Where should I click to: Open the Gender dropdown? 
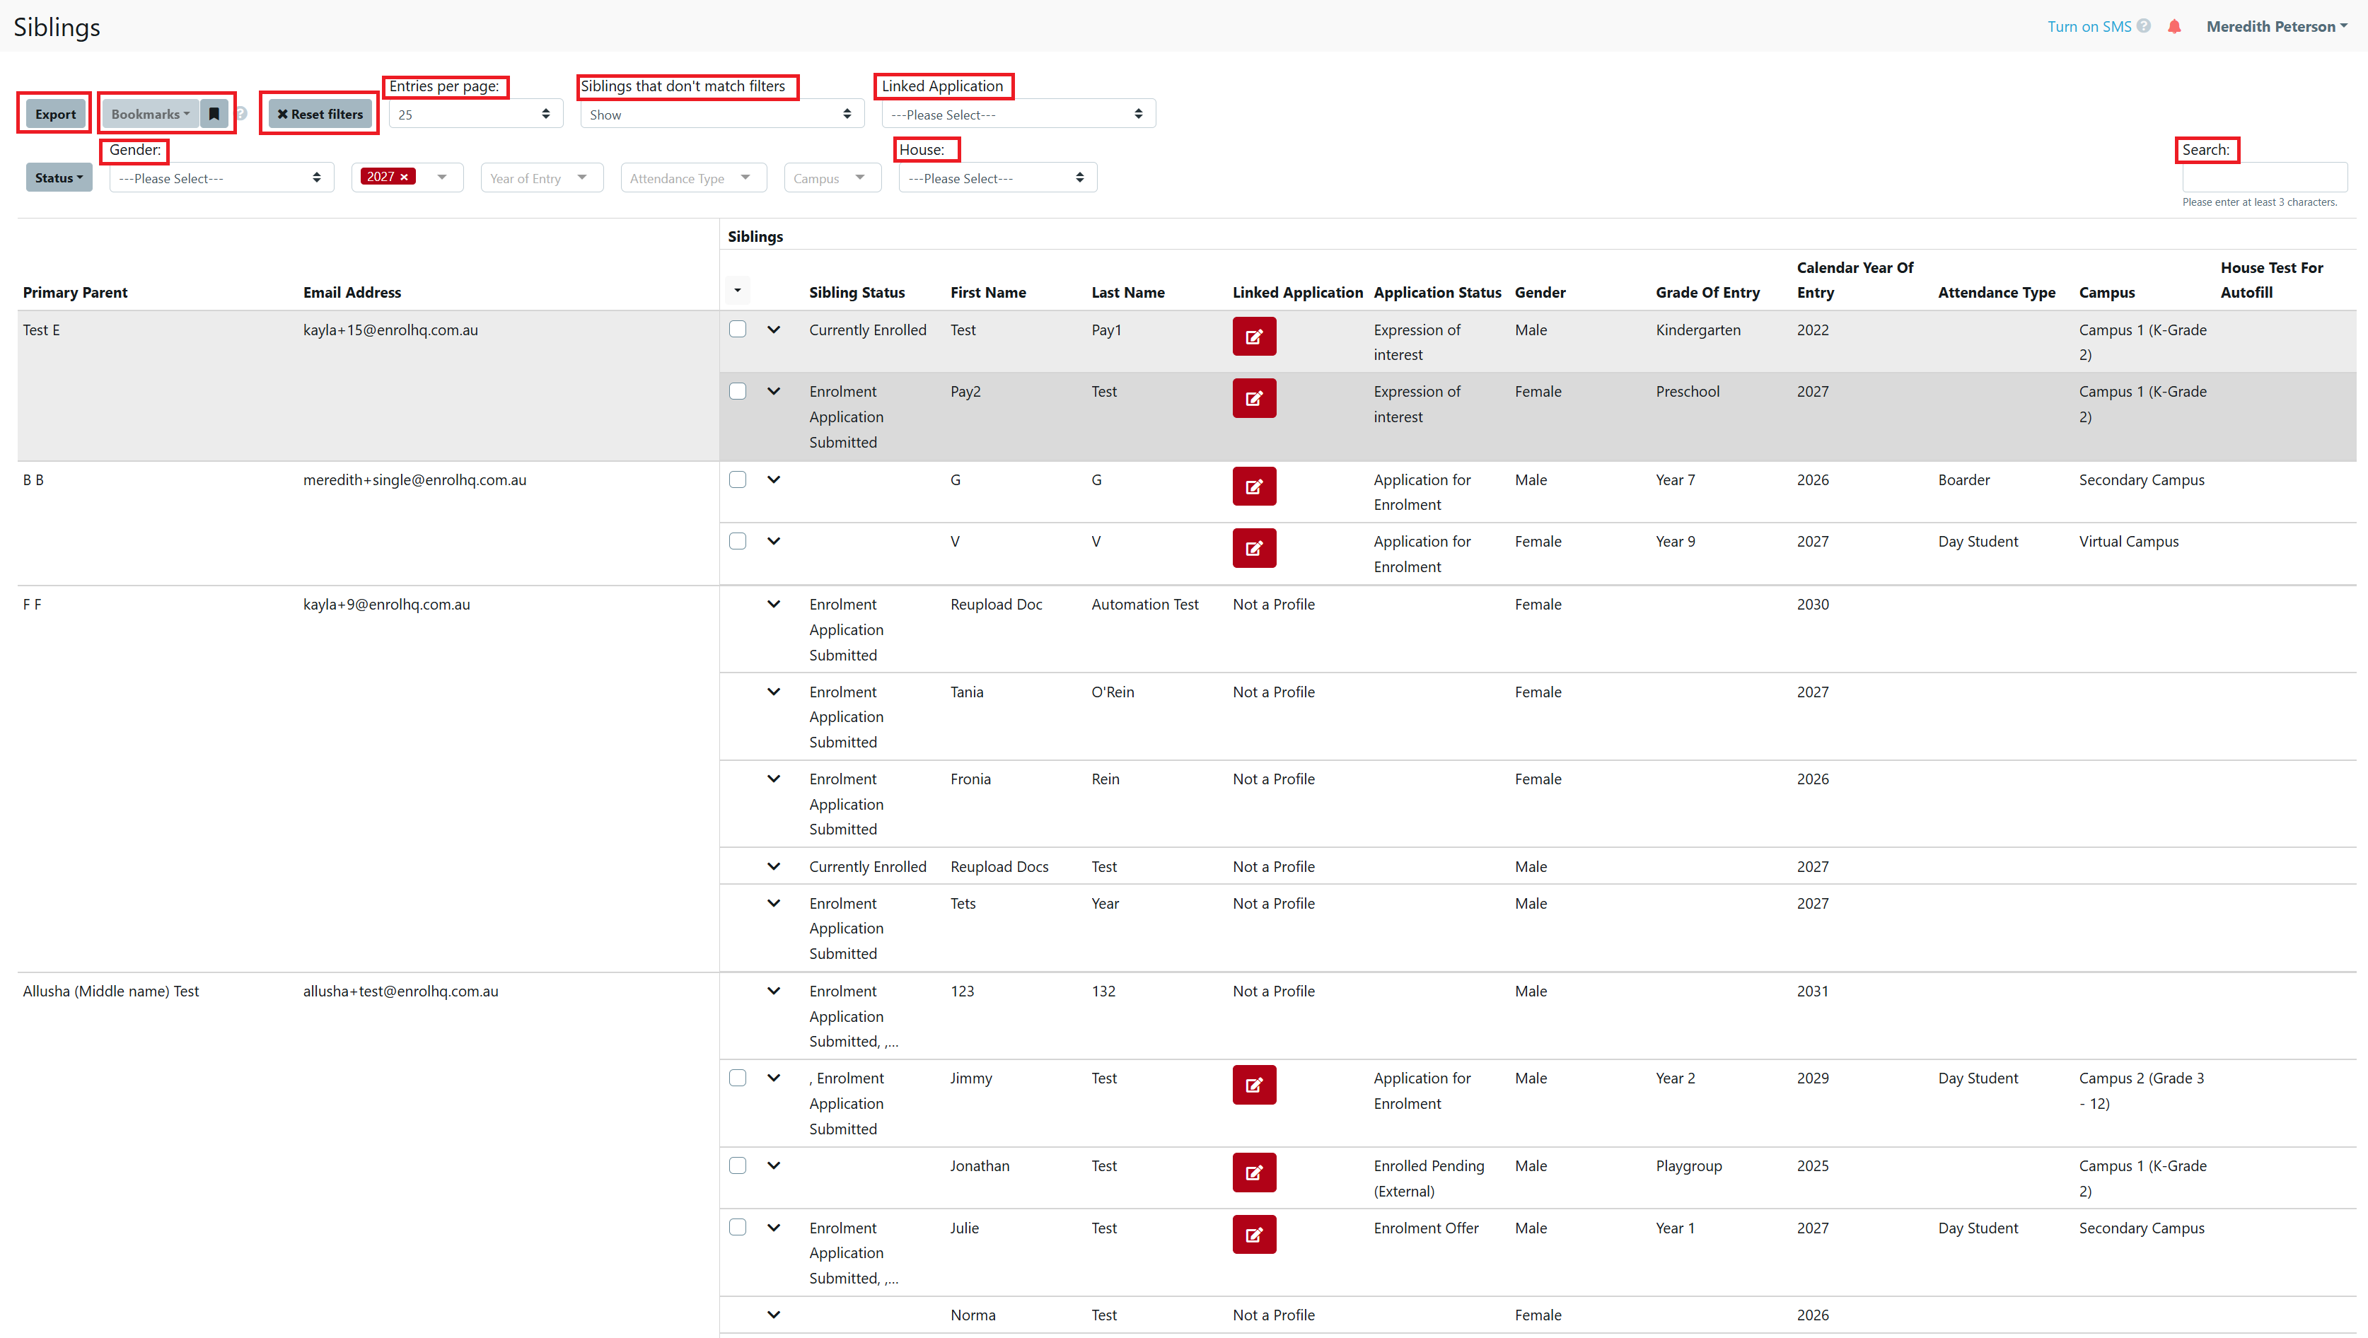(221, 178)
